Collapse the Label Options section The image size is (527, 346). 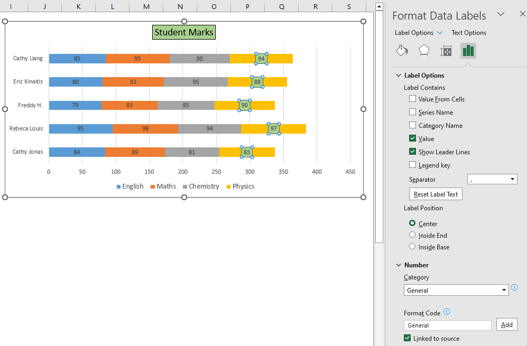click(x=399, y=76)
